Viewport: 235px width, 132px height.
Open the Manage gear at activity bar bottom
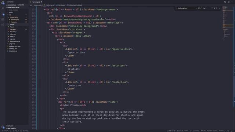pyautogui.click(x=3, y=127)
